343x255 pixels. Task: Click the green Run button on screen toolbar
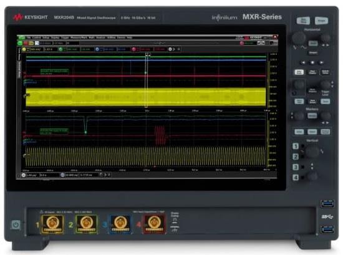(20, 43)
